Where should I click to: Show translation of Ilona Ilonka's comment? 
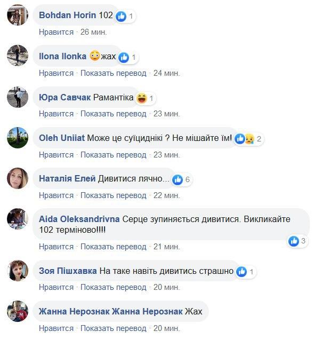pyautogui.click(x=114, y=73)
